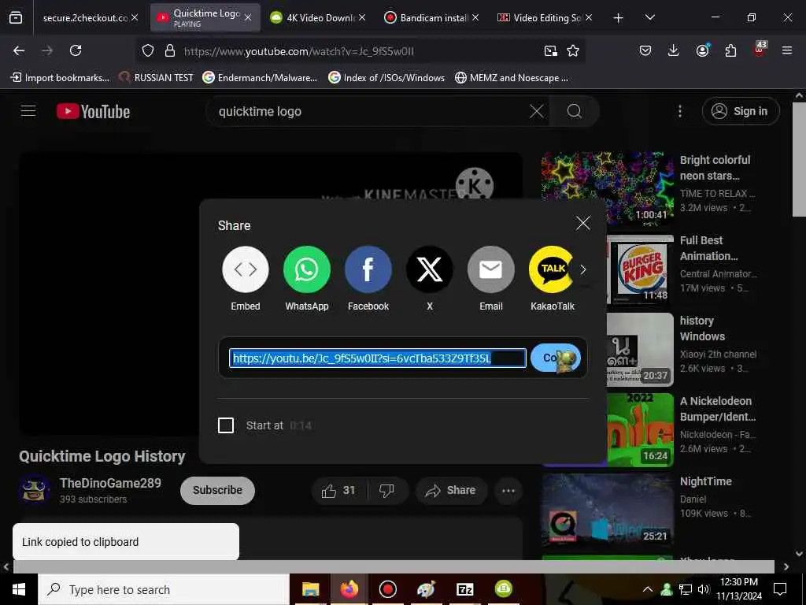Open Burger King animation video thumbnail
This screenshot has width=806, height=605.
[x=640, y=269]
